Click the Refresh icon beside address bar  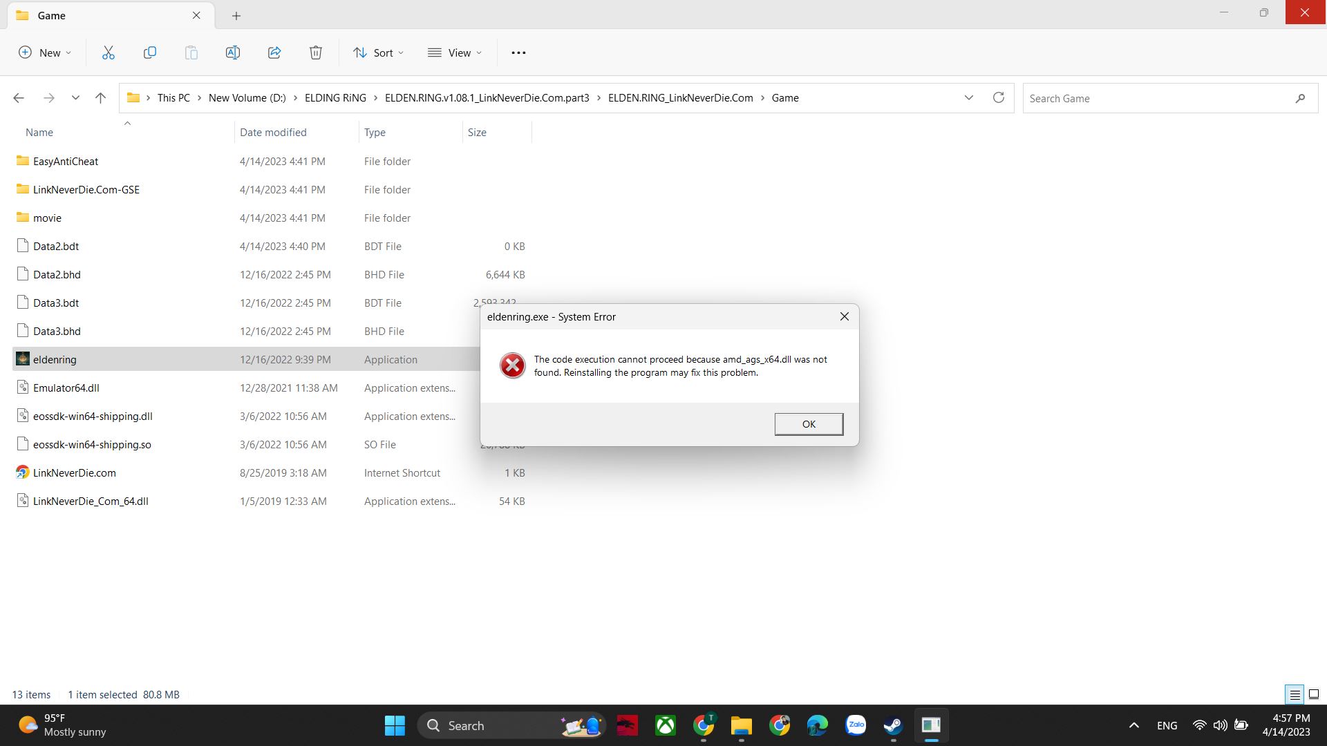pos(998,98)
